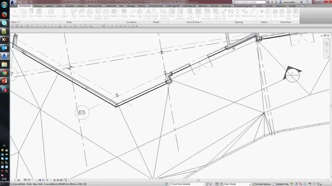
Task: Select the Tag Room tool
Action: [x=190, y=14]
